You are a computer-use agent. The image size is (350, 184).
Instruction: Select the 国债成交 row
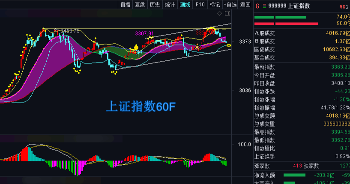point(302,50)
